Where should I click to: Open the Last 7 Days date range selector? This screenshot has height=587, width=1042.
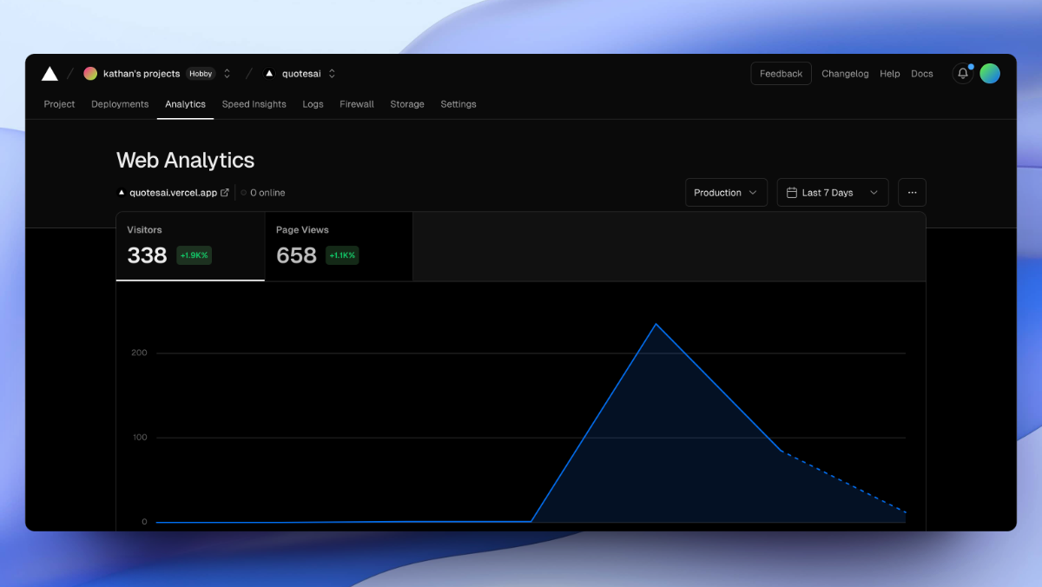pos(832,192)
